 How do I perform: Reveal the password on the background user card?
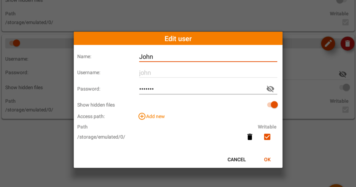point(343,74)
